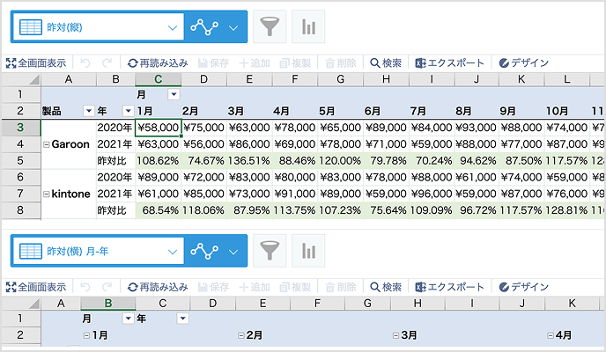Click the filter funnel icon in bottom panel
This screenshot has width=606, height=352.
coord(270,250)
